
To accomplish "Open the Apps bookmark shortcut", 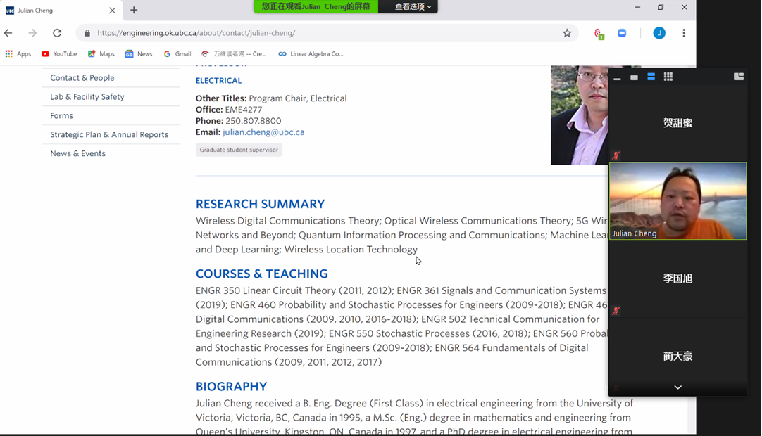I will pyautogui.click(x=18, y=53).
